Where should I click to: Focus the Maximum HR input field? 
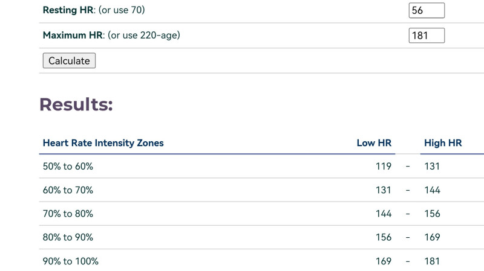(x=427, y=36)
